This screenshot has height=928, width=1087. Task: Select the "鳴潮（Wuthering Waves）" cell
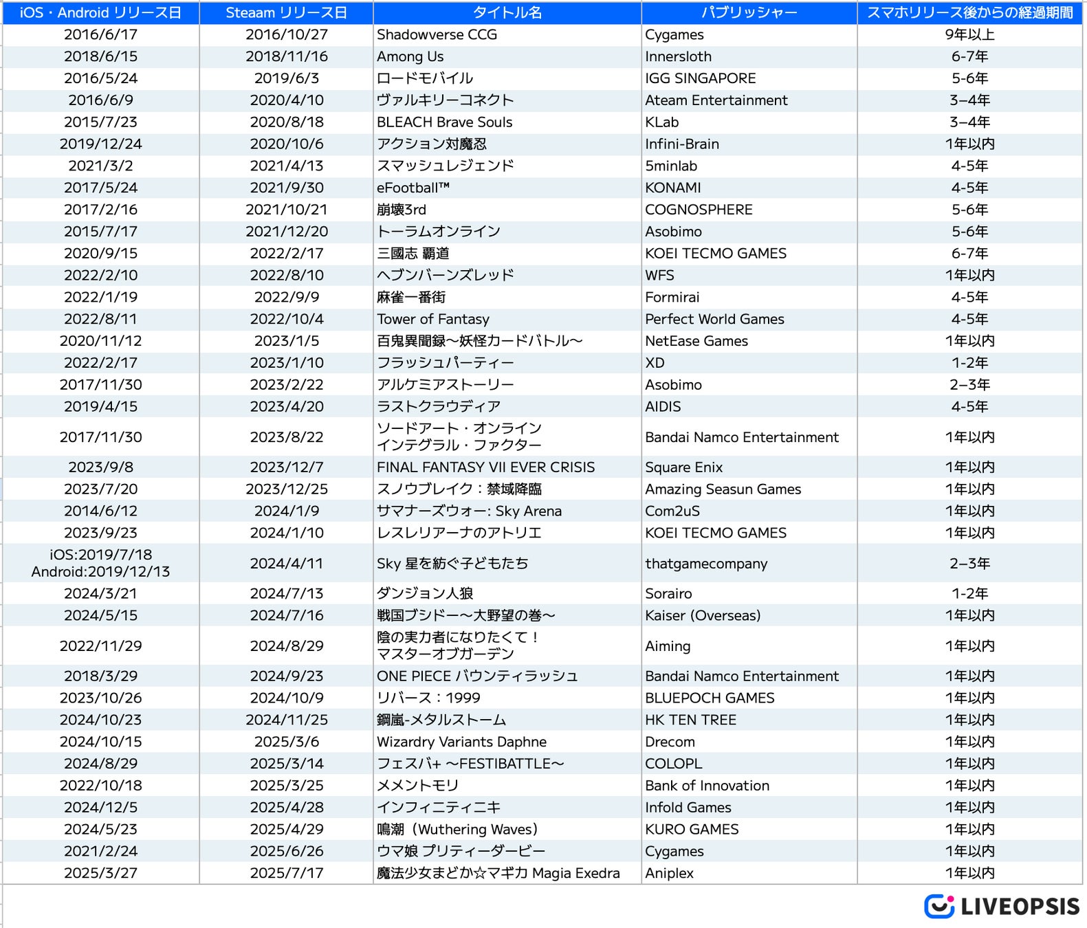tap(507, 830)
